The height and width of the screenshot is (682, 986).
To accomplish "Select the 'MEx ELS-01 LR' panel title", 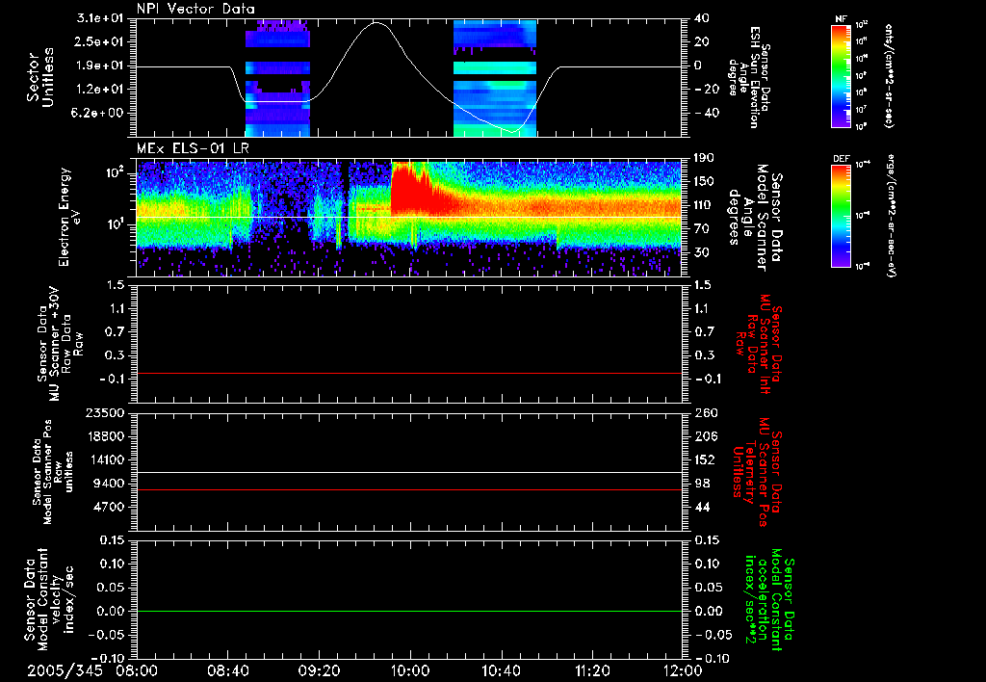I will click(x=193, y=149).
